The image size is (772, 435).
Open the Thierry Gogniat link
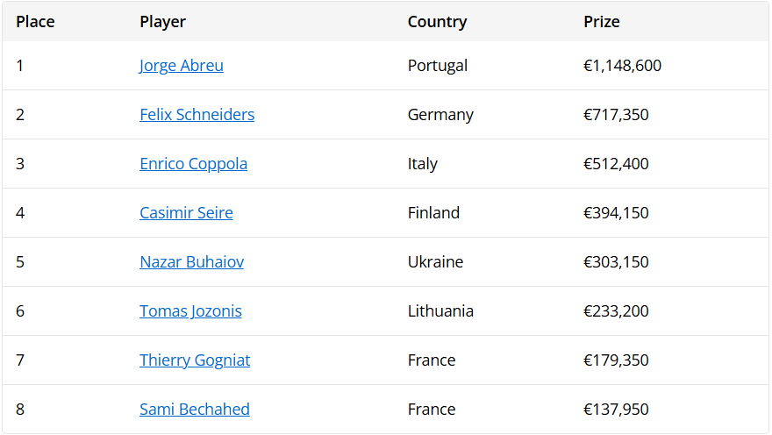(195, 360)
